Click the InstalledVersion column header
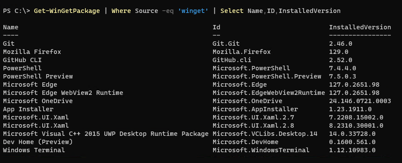 (360, 27)
